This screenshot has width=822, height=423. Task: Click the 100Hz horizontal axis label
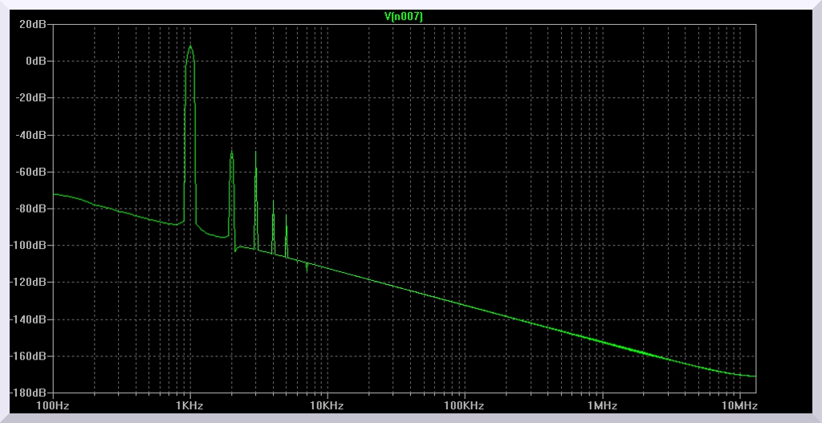(53, 406)
